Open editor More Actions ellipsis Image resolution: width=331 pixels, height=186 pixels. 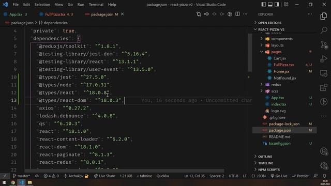click(x=245, y=14)
